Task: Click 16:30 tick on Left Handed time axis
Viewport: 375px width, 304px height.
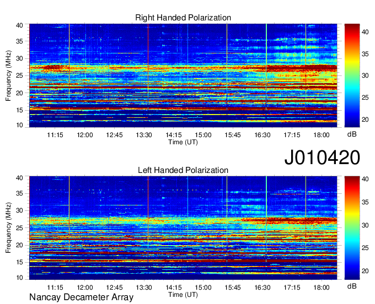Action: [x=262, y=287]
